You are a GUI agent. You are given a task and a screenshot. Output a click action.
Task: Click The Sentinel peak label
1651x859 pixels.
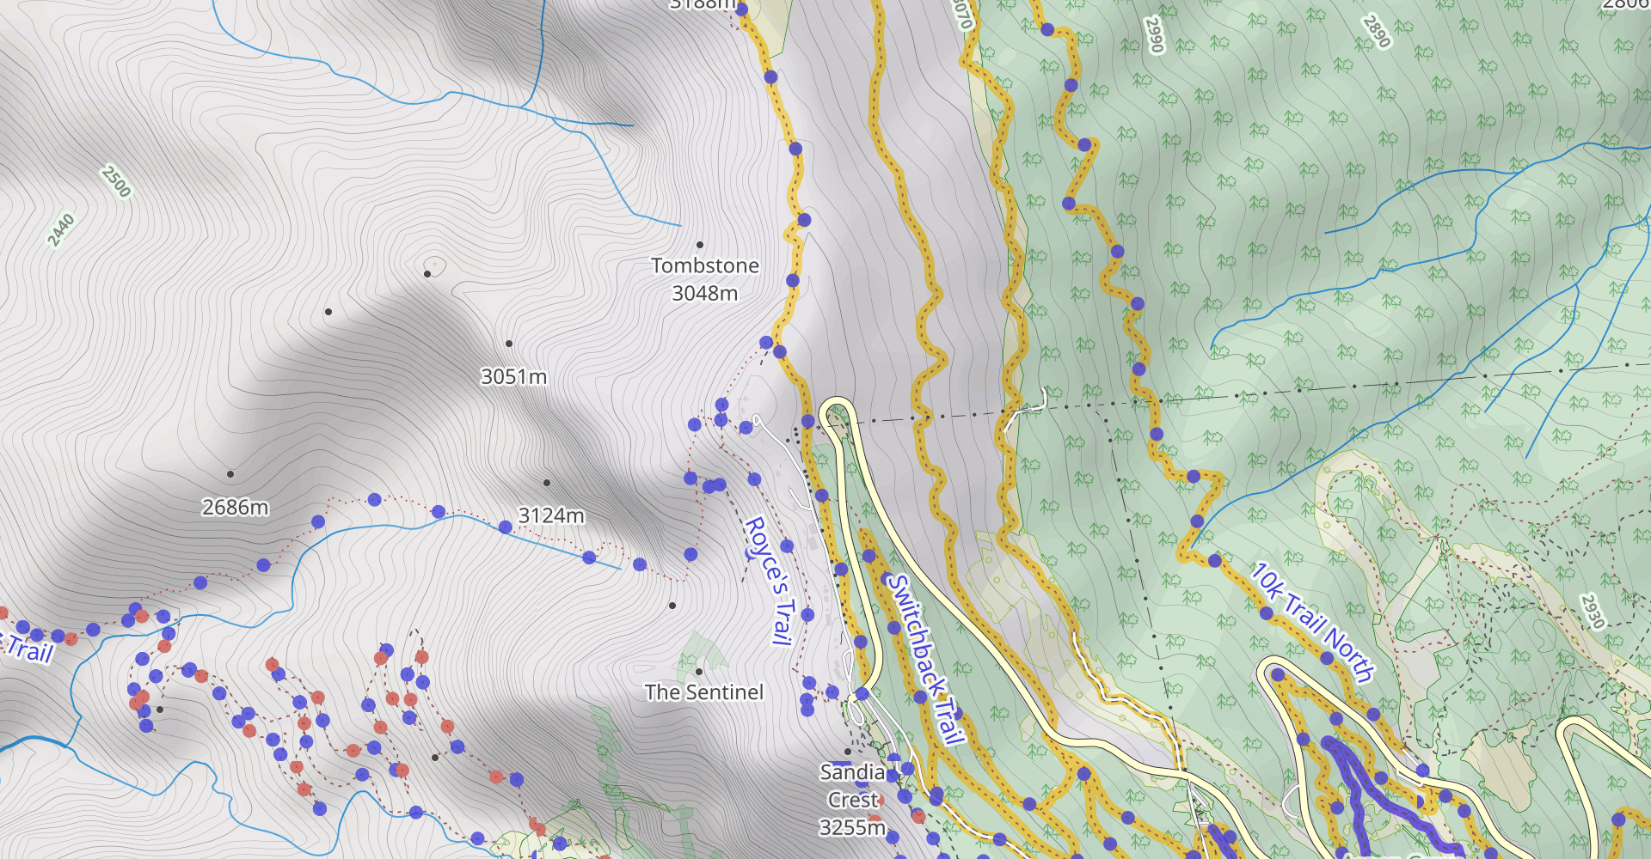pyautogui.click(x=704, y=692)
